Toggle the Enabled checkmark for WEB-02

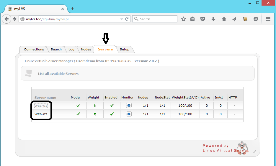(112, 114)
